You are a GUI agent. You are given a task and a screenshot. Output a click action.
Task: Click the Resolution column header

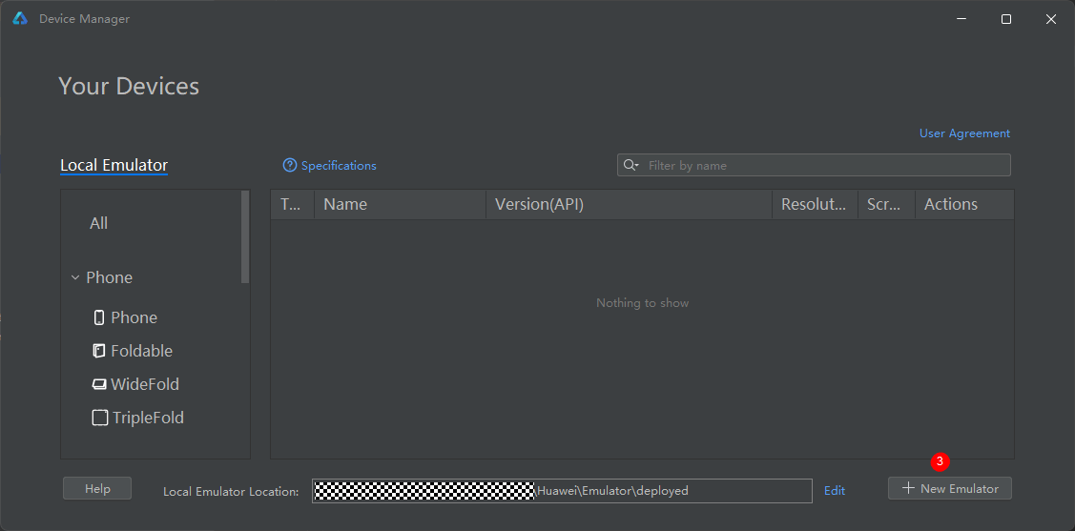click(x=815, y=204)
